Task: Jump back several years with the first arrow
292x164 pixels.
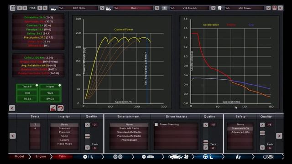Action: [20, 8]
